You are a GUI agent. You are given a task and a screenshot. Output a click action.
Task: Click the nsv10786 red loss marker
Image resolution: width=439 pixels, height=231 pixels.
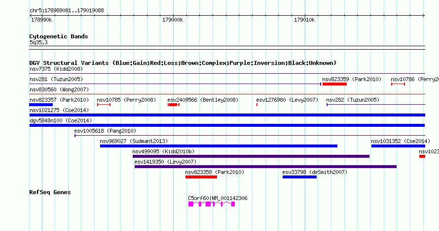398,84
